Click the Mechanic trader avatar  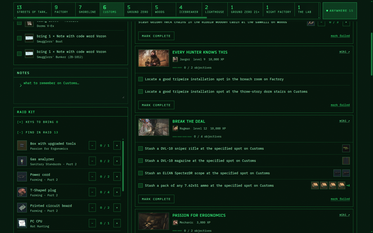pos(175,222)
